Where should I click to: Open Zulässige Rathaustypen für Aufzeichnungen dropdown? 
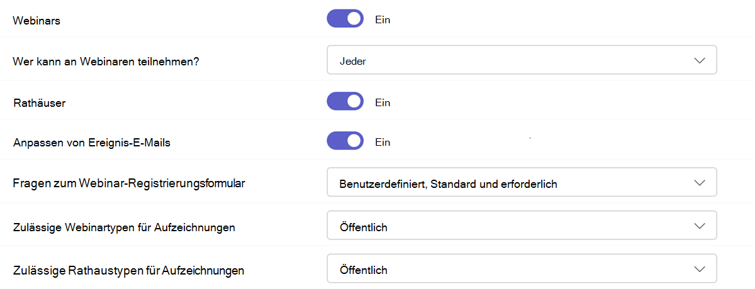(521, 270)
